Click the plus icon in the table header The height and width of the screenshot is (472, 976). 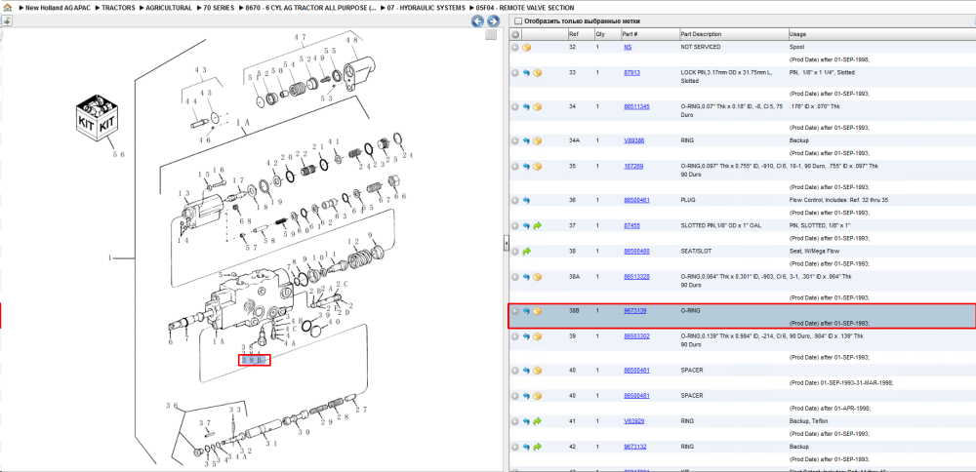[x=515, y=34]
